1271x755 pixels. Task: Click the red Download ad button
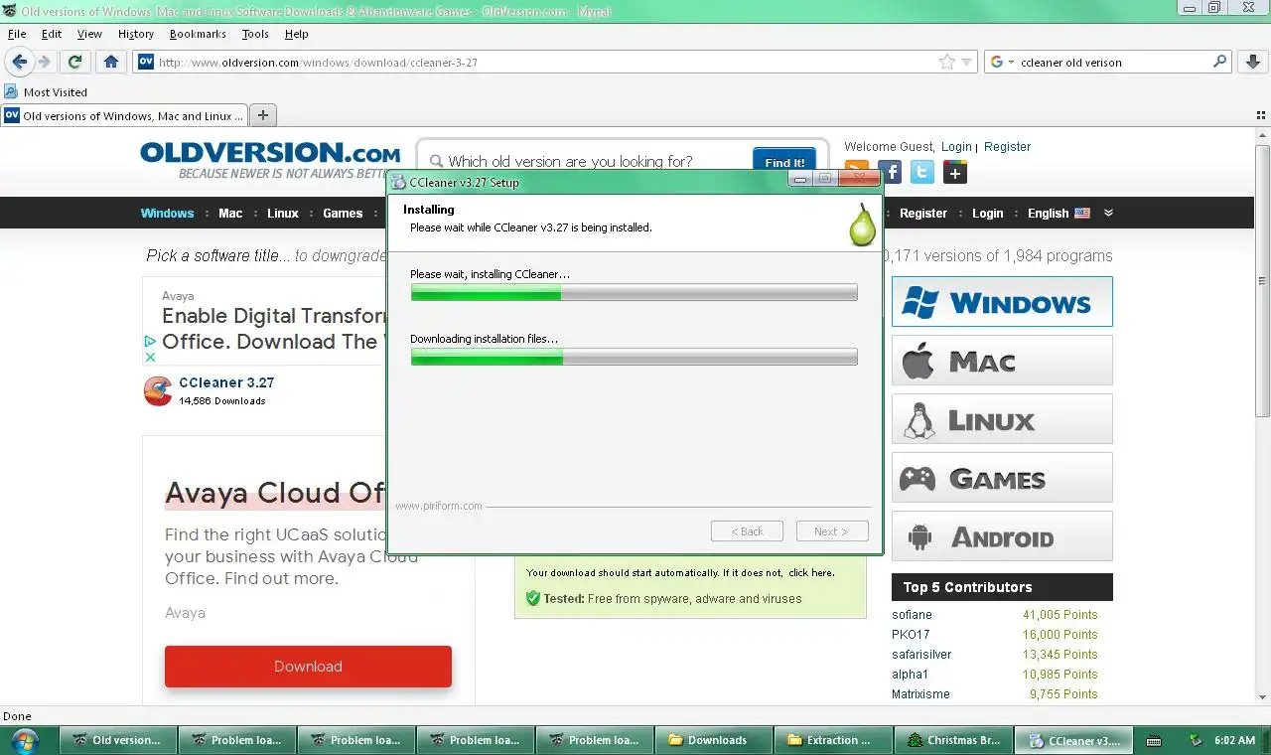click(308, 667)
